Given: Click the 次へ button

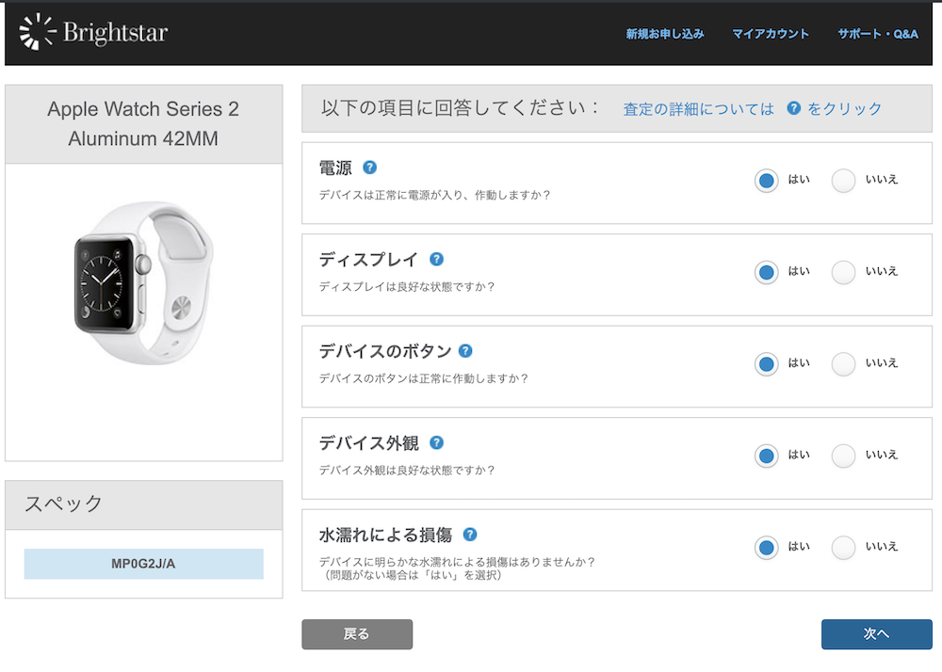Looking at the screenshot, I should coord(876,634).
